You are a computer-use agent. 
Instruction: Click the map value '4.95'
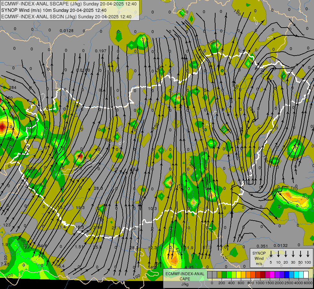click(189, 267)
